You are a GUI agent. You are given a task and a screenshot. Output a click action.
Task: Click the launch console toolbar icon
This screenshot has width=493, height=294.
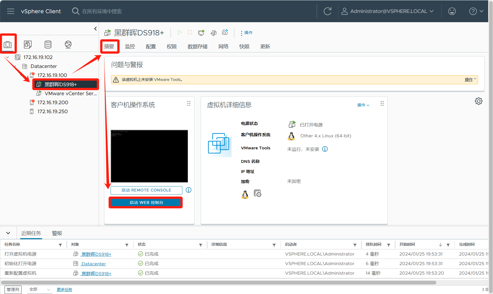coord(201,33)
